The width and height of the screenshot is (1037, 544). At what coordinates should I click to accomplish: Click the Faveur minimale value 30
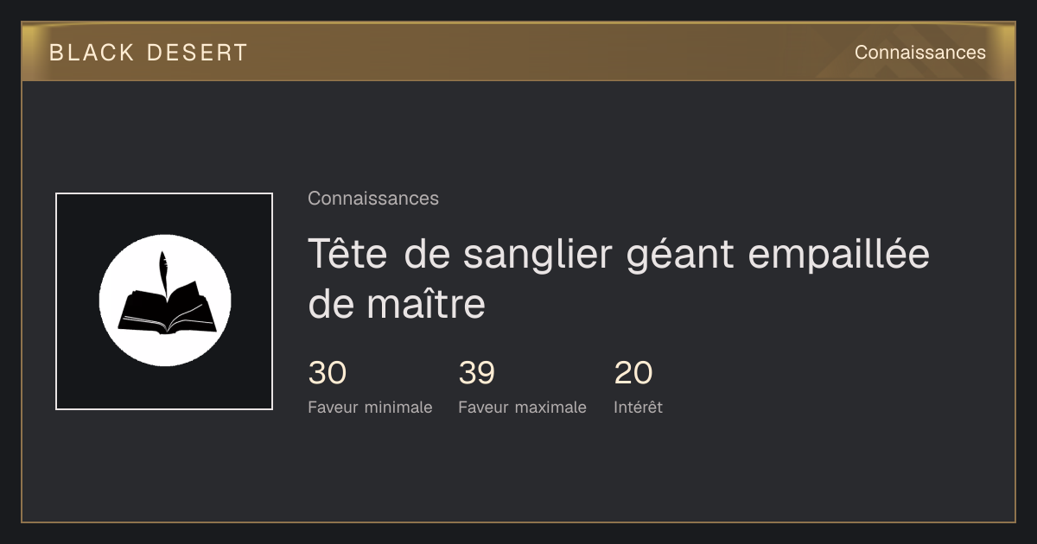tap(328, 373)
